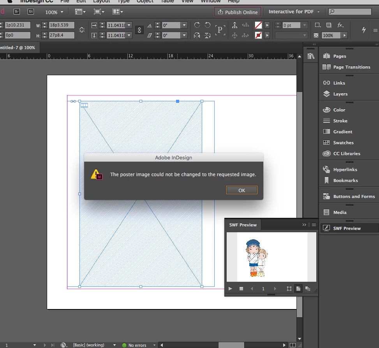Image resolution: width=379 pixels, height=348 pixels.
Task: Toggle constrain proportions for scaling
Action: [139, 30]
